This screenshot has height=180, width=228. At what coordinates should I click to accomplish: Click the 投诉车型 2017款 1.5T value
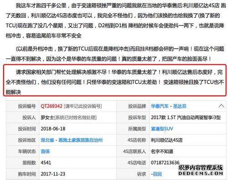(x=186, y=118)
